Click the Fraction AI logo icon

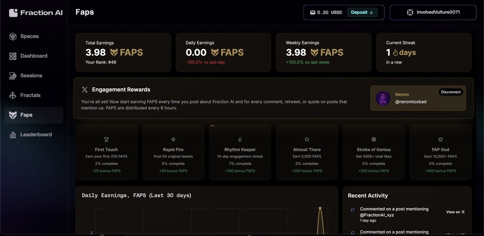coord(13,13)
